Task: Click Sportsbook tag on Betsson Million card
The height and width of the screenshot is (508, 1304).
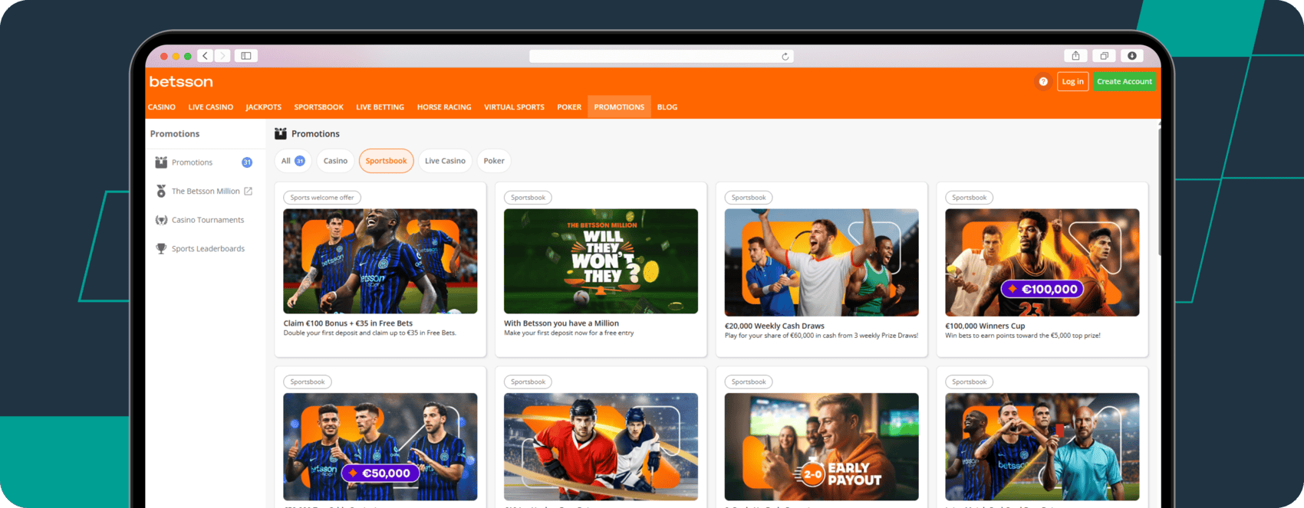Action: 529,198
